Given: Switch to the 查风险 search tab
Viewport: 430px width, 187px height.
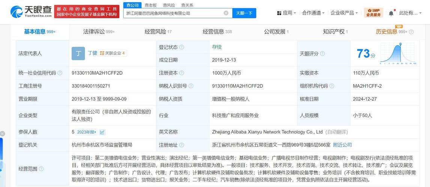Looking at the screenshot, I should tap(168, 5).
